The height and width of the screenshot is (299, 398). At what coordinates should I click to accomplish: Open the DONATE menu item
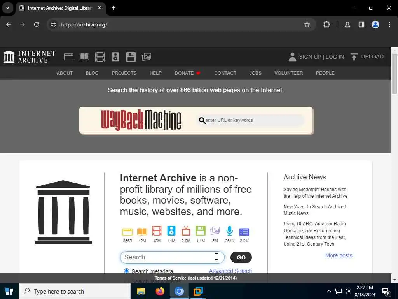click(188, 73)
